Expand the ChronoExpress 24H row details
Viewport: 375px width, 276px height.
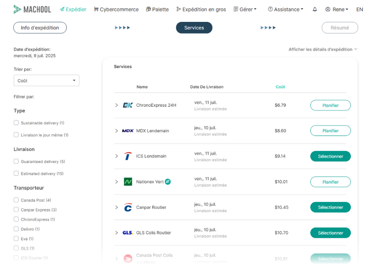pos(116,105)
